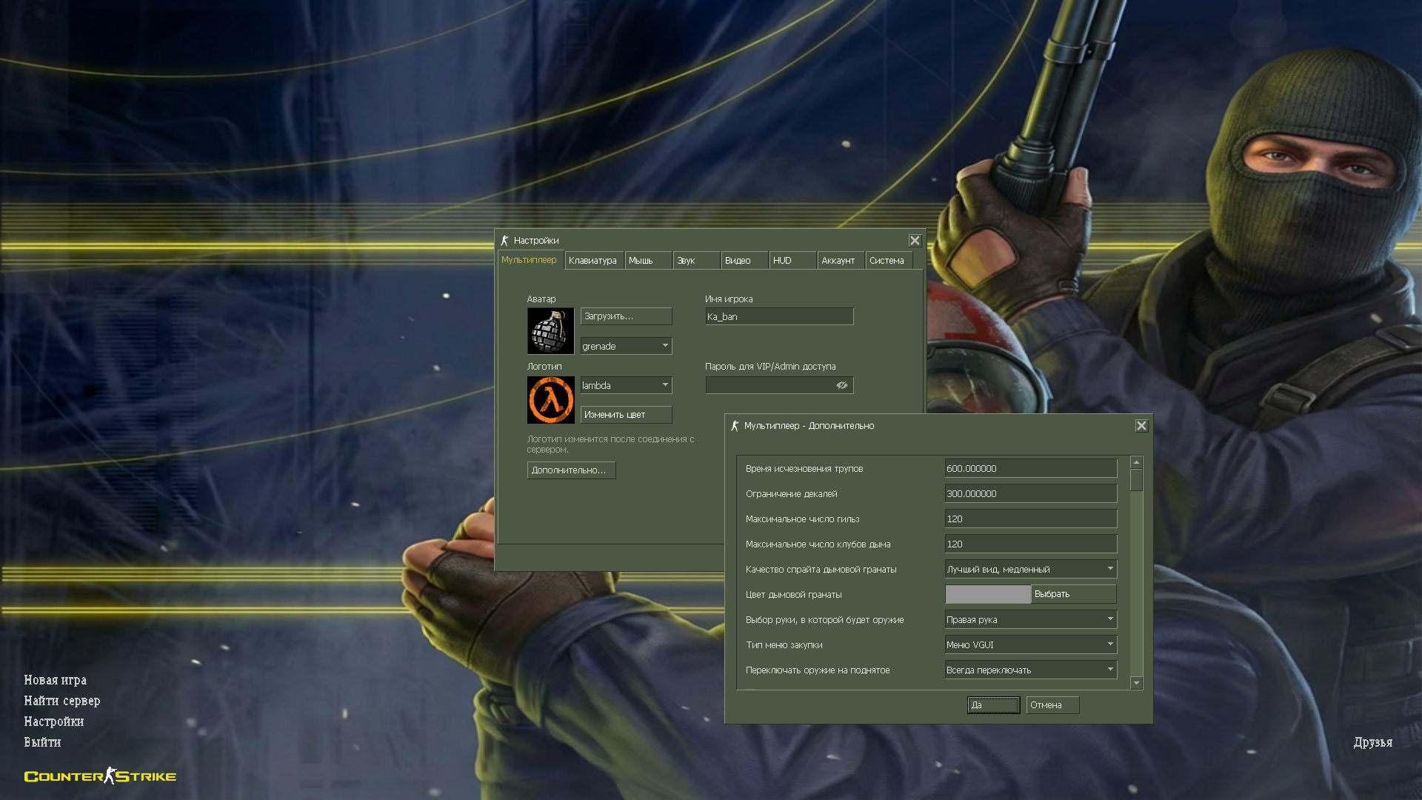Click the grey smoke grenade color swatch

(x=988, y=594)
